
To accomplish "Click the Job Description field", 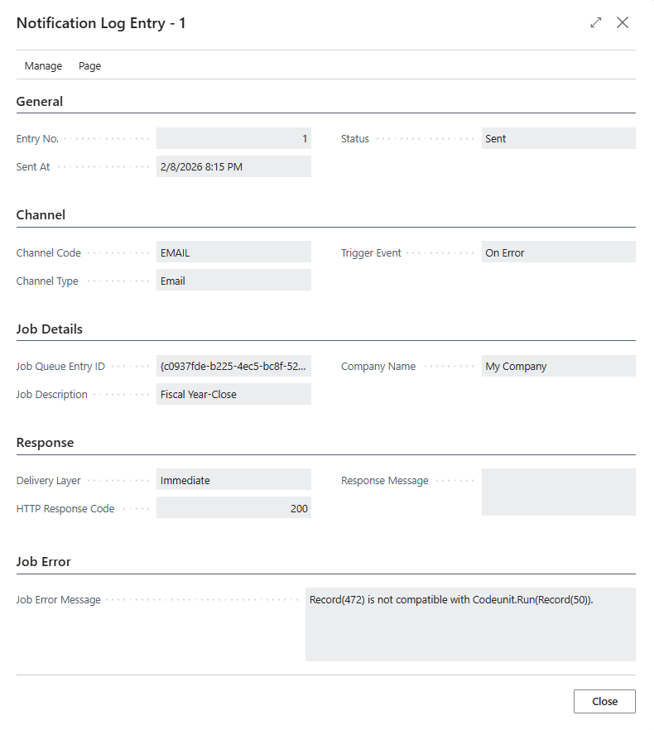I will (x=233, y=395).
